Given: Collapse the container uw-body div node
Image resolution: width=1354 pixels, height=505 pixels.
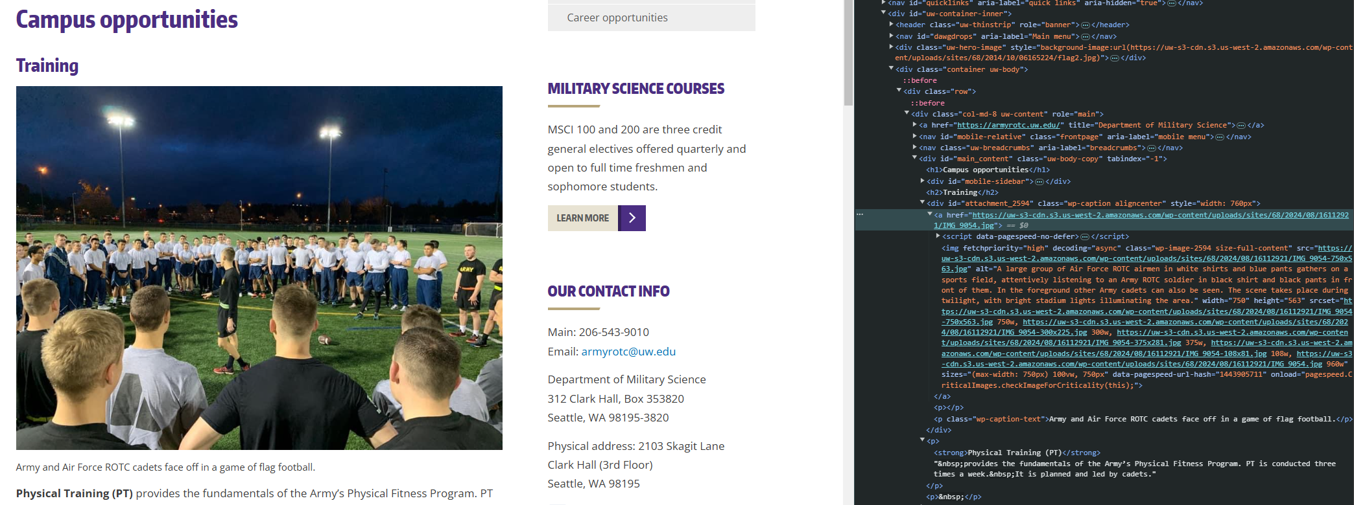Looking at the screenshot, I should tap(891, 69).
